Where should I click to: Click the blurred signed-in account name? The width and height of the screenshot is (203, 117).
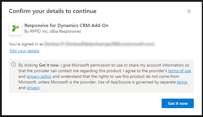point(99,44)
